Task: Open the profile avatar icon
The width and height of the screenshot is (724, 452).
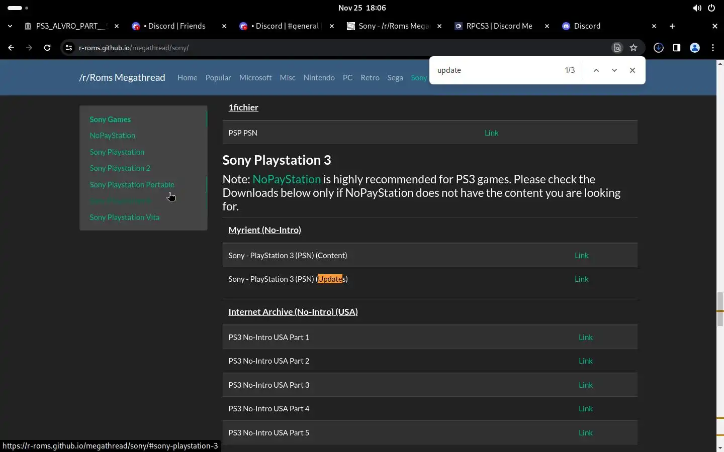Action: point(695,48)
